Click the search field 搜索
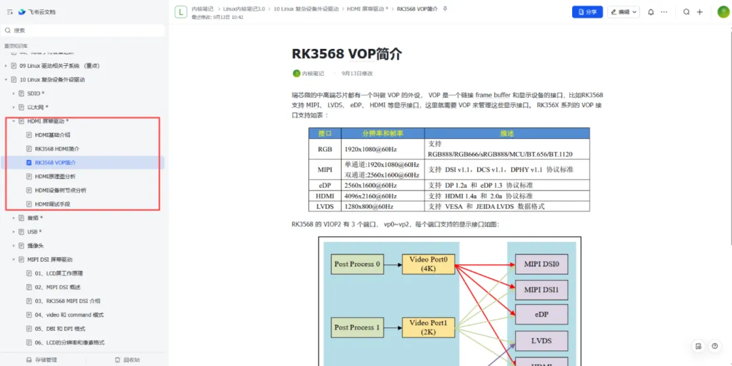Viewport: 732px width, 366px height. [83, 30]
